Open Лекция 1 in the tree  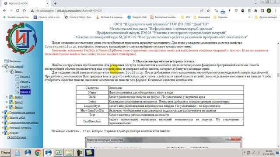[x=25, y=77]
